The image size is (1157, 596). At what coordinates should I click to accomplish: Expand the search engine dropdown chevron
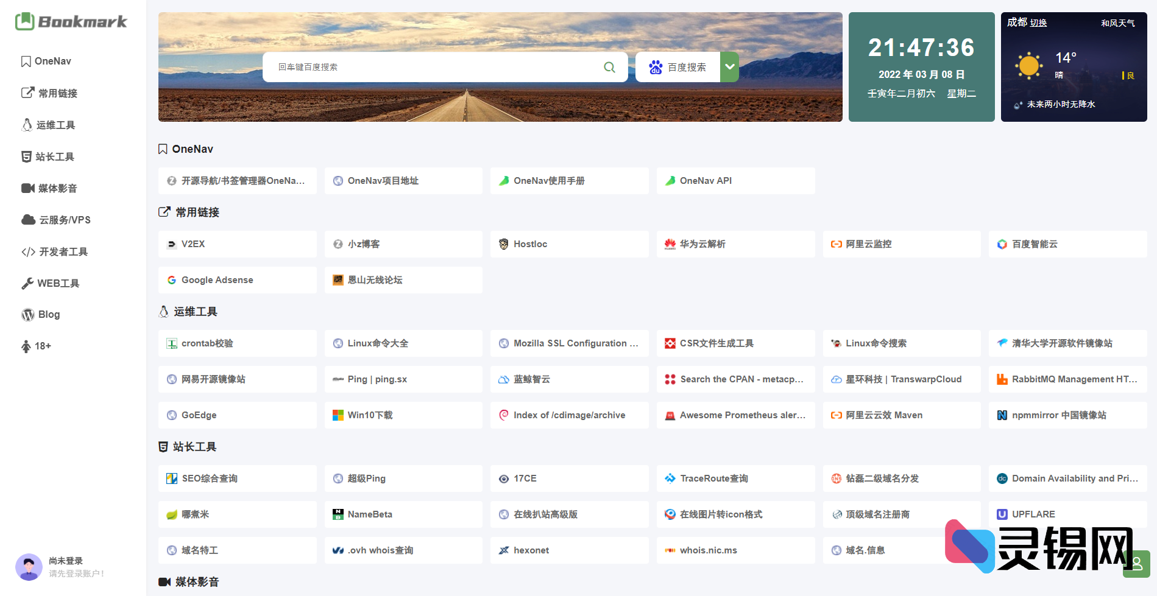coord(729,67)
